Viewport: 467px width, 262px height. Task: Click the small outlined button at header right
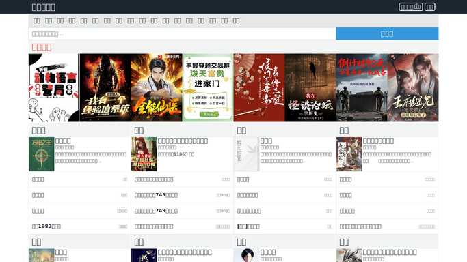430,7
